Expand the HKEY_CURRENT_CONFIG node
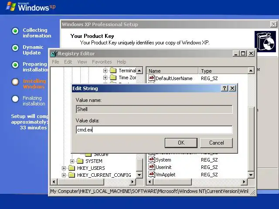Screen dimensions: 279x209 (x=64, y=175)
